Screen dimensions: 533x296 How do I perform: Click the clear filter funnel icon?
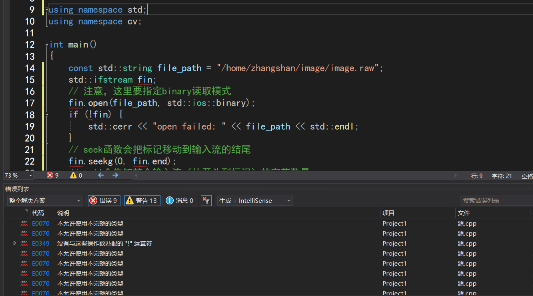pos(206,201)
